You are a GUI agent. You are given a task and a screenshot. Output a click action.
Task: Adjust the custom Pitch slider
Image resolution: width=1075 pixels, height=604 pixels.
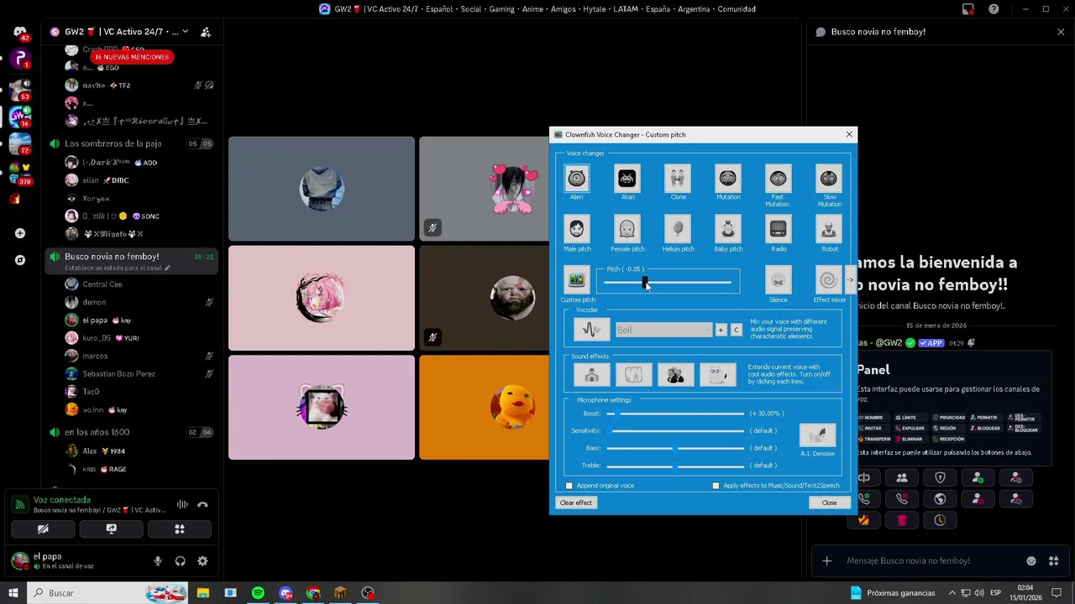(668, 283)
